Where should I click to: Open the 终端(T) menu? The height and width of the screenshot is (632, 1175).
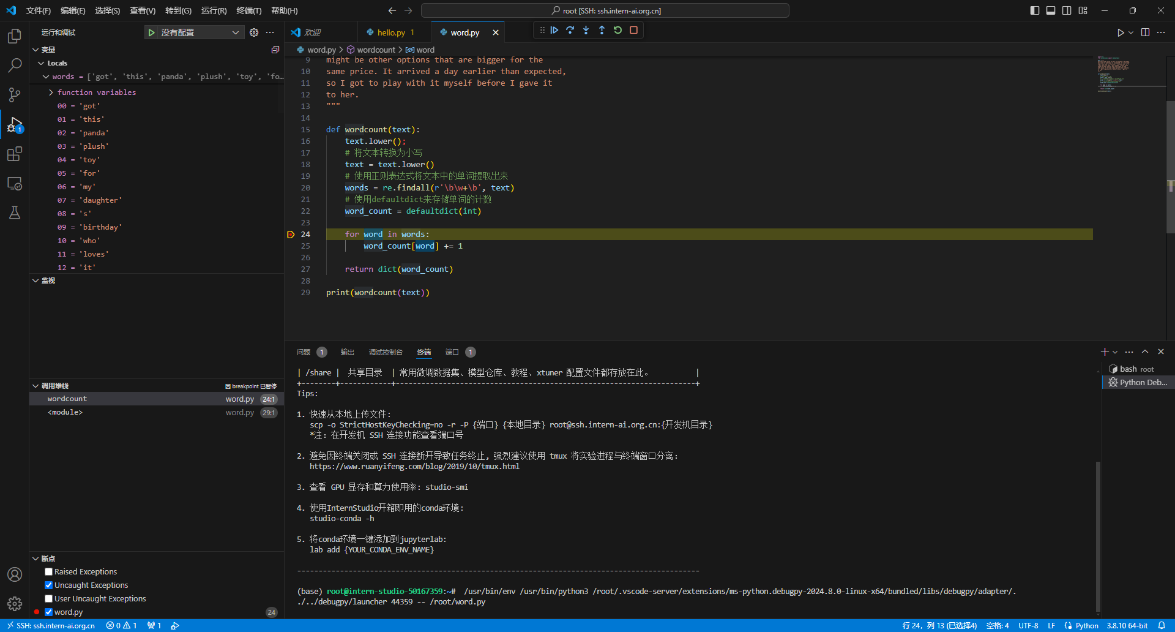pos(249,10)
